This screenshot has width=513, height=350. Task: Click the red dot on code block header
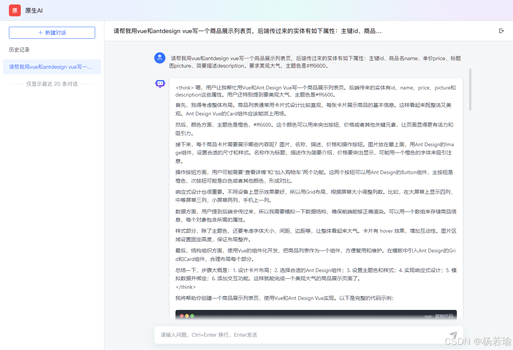[x=182, y=316]
